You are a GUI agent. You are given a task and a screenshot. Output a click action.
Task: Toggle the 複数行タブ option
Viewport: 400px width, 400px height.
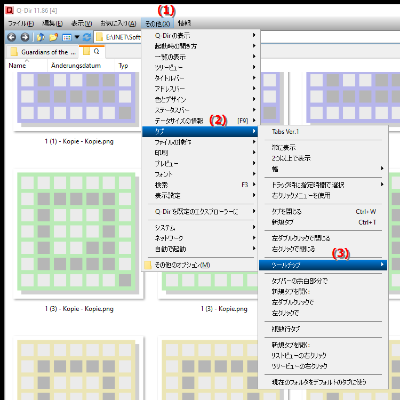pyautogui.click(x=323, y=329)
